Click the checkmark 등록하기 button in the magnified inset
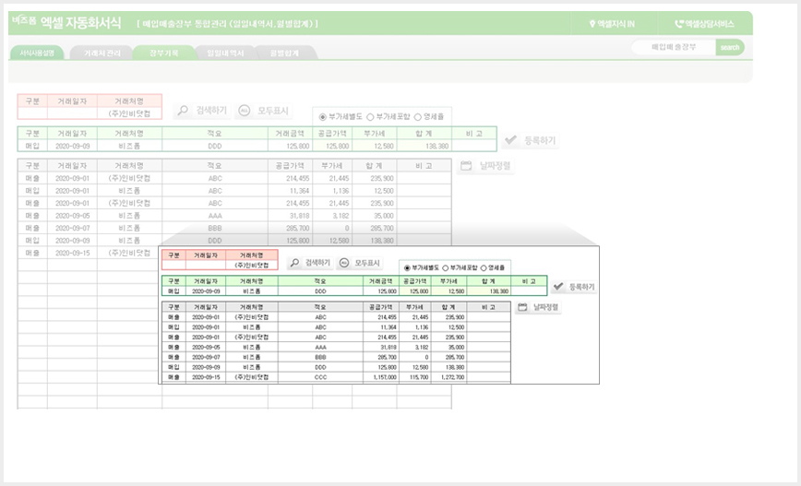The image size is (801, 486). 574,287
